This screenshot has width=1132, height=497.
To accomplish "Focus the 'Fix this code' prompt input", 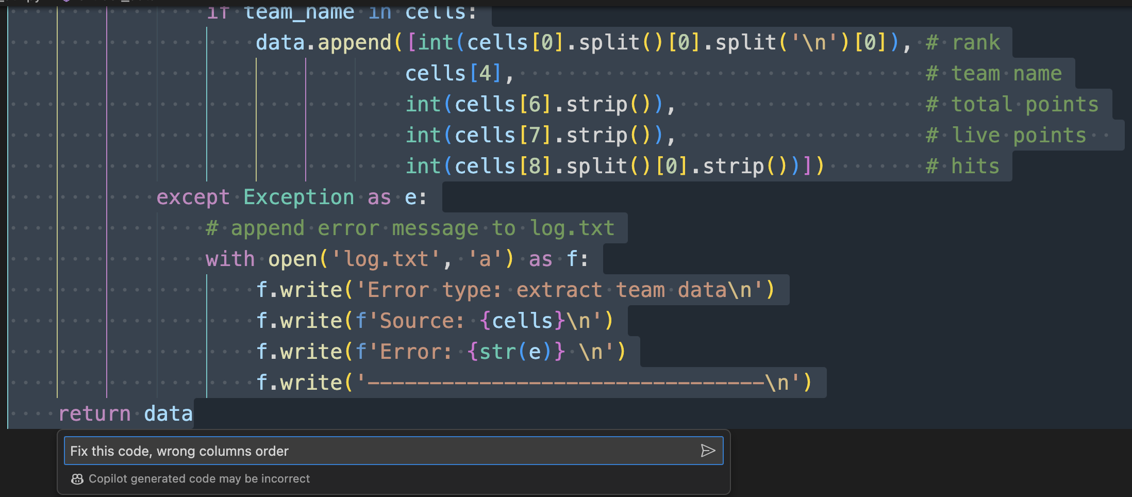I will coord(381,451).
